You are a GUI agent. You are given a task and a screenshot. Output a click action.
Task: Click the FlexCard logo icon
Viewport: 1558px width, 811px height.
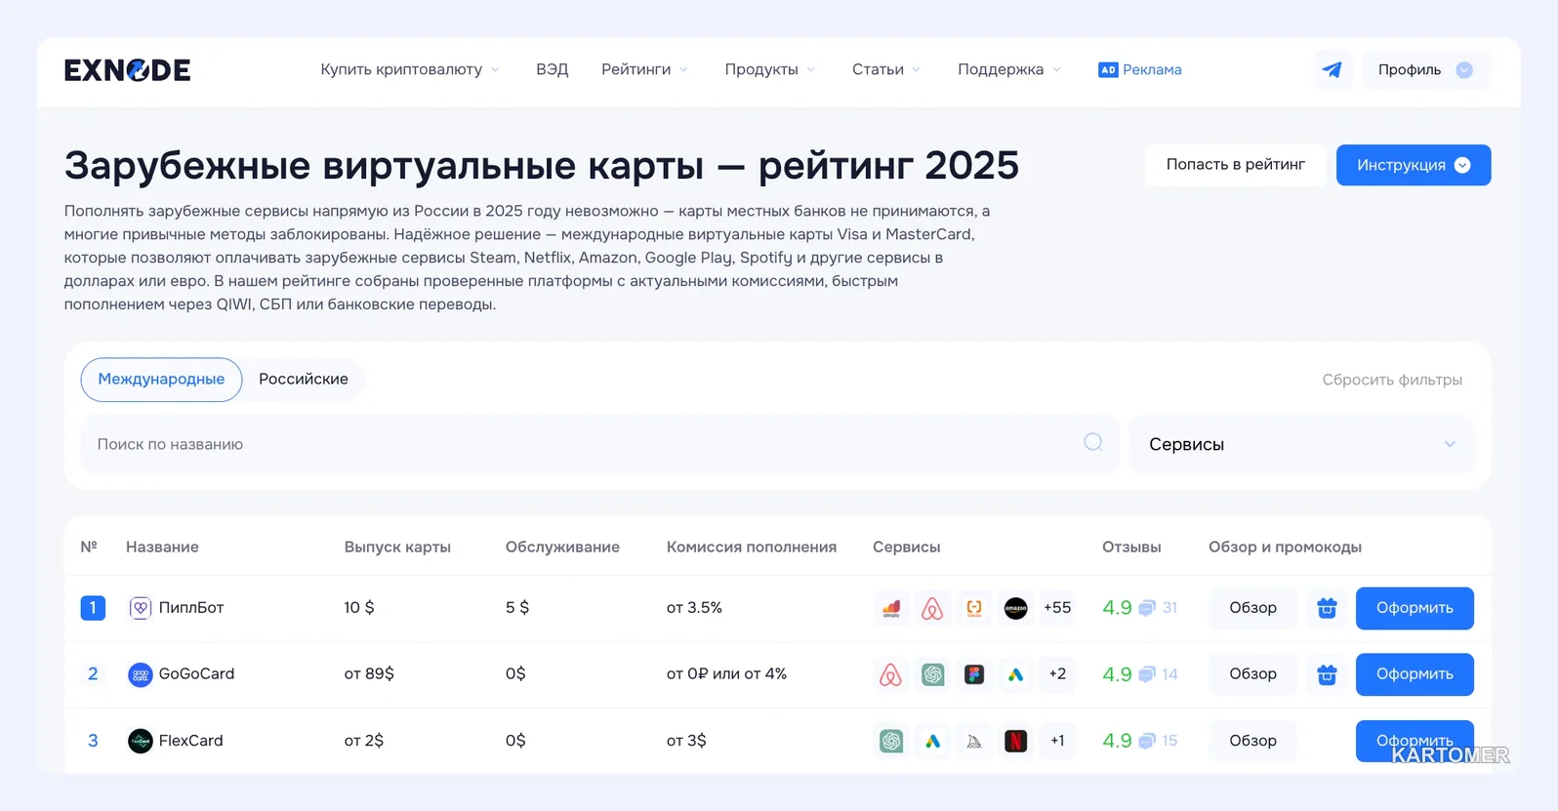coord(141,741)
